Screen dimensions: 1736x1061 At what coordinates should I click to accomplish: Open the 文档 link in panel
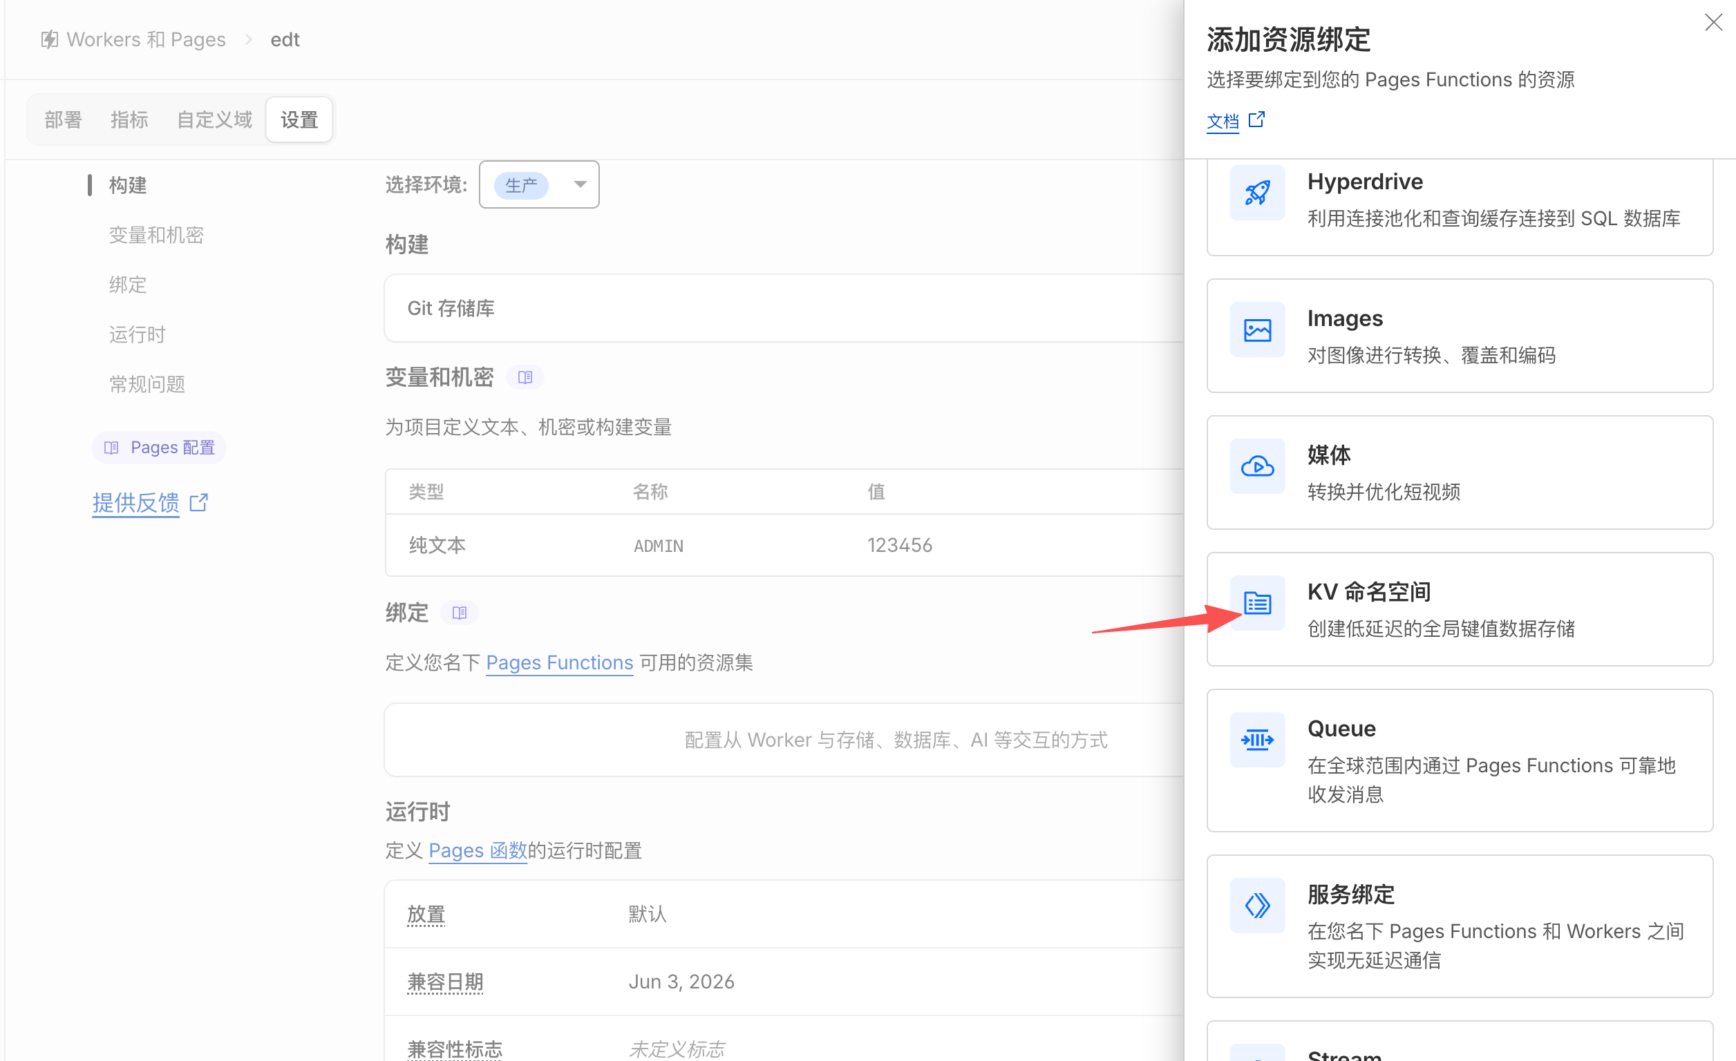pos(1223,121)
